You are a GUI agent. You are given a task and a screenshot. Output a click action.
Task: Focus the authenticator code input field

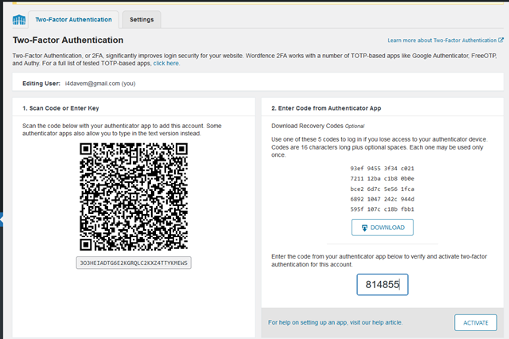(383, 284)
